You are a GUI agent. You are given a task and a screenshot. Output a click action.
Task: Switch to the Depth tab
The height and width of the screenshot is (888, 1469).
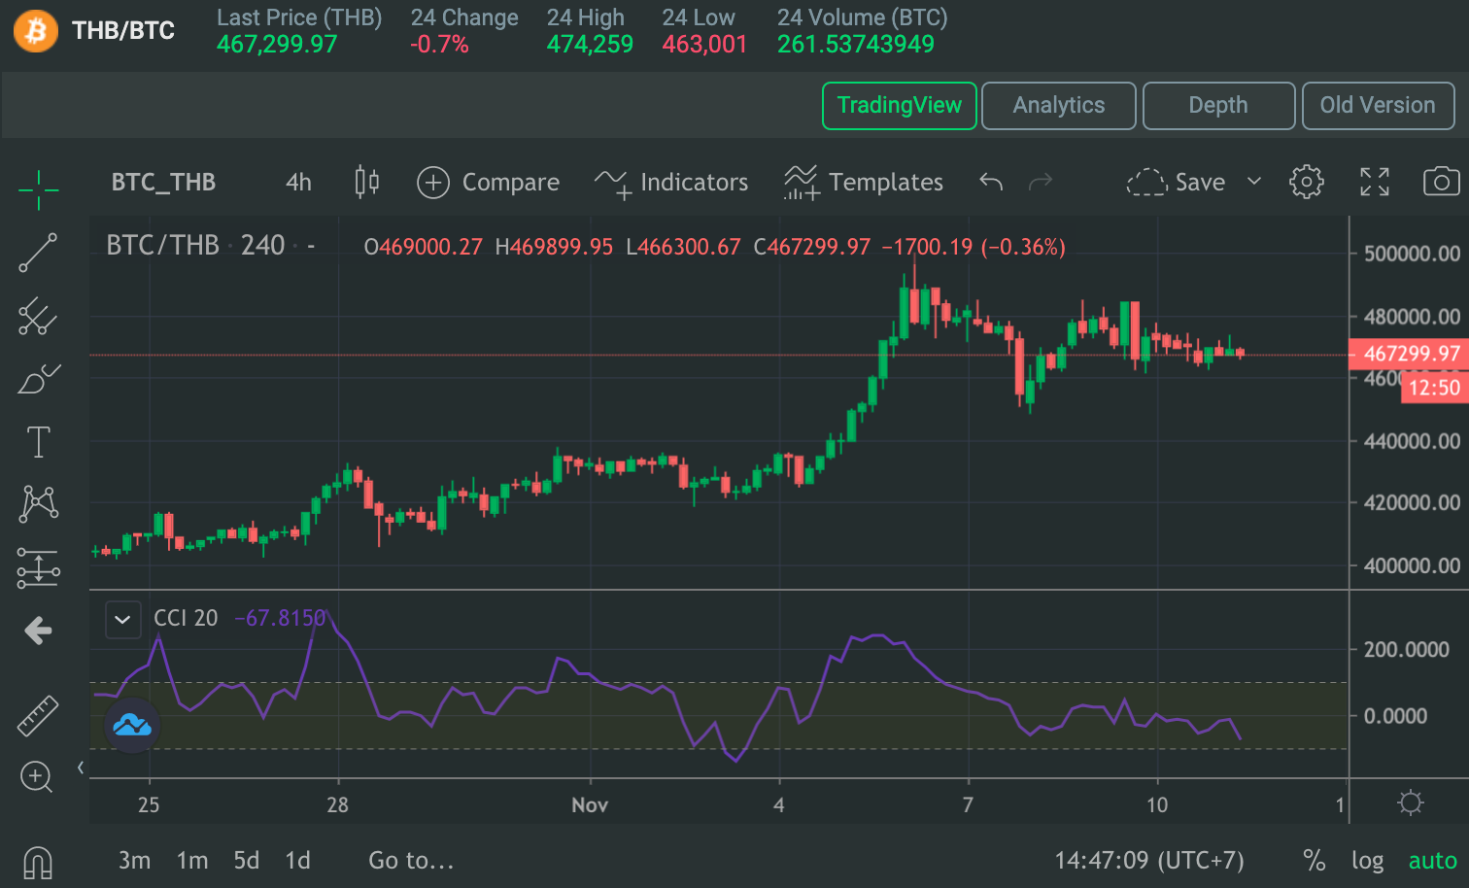coord(1218,105)
